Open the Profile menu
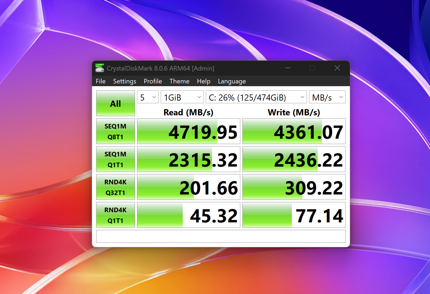 (x=153, y=81)
